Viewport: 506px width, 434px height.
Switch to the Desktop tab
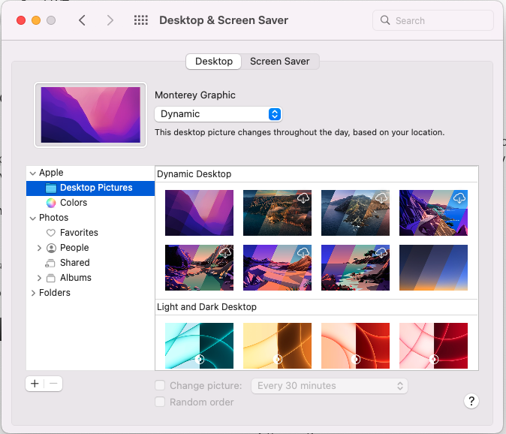tap(214, 62)
